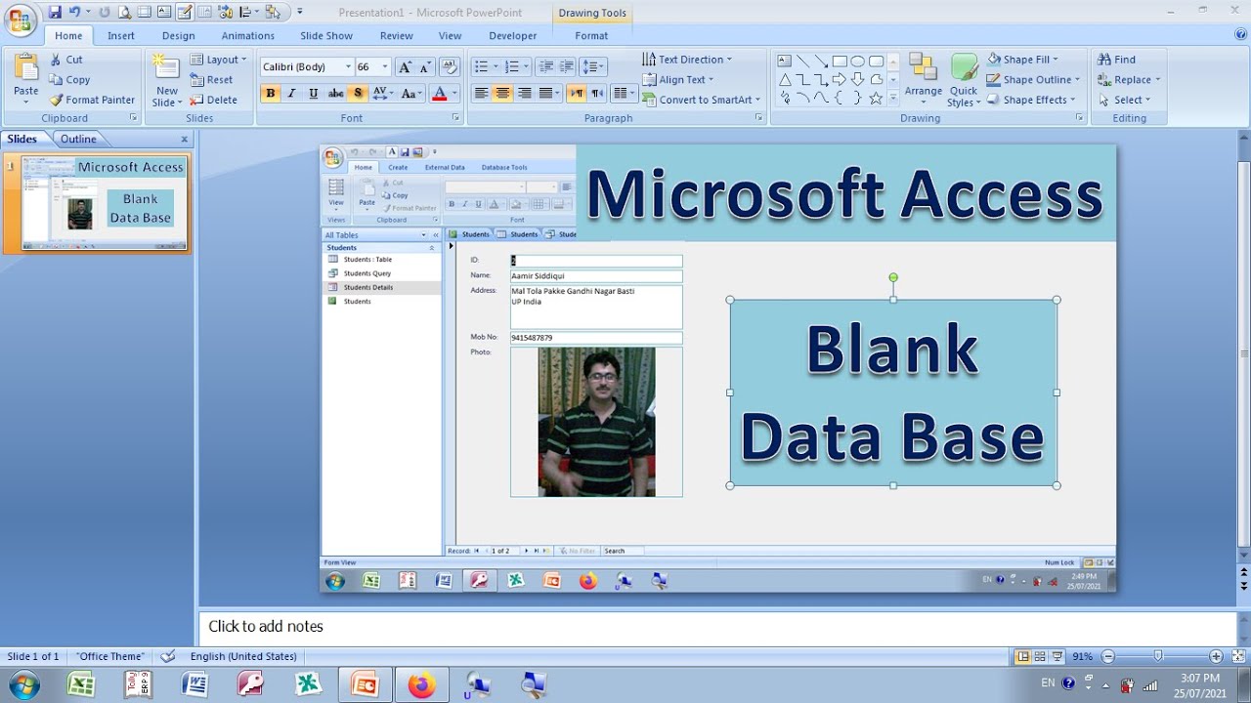Screen dimensions: 1251x703
Task: Expand the Shape Effects menu
Action: (x=1030, y=100)
